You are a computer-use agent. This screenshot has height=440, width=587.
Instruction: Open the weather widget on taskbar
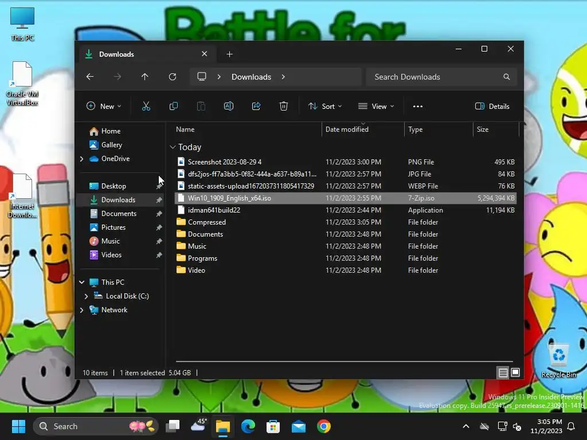click(x=198, y=426)
